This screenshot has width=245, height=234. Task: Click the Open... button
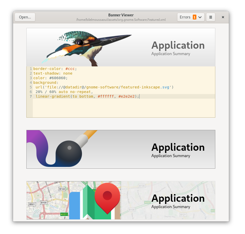coord(25,17)
